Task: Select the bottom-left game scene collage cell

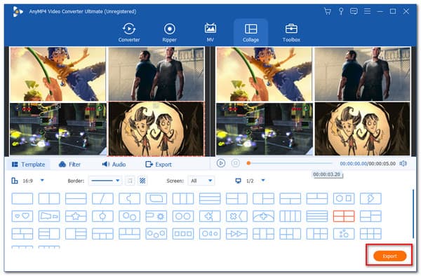Action: (58, 129)
